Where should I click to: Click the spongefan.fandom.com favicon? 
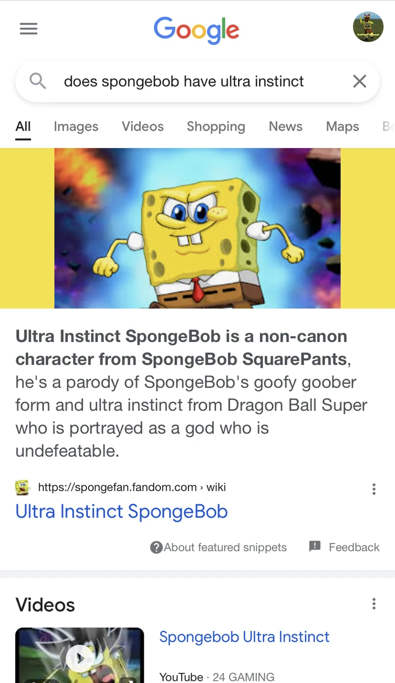[22, 488]
